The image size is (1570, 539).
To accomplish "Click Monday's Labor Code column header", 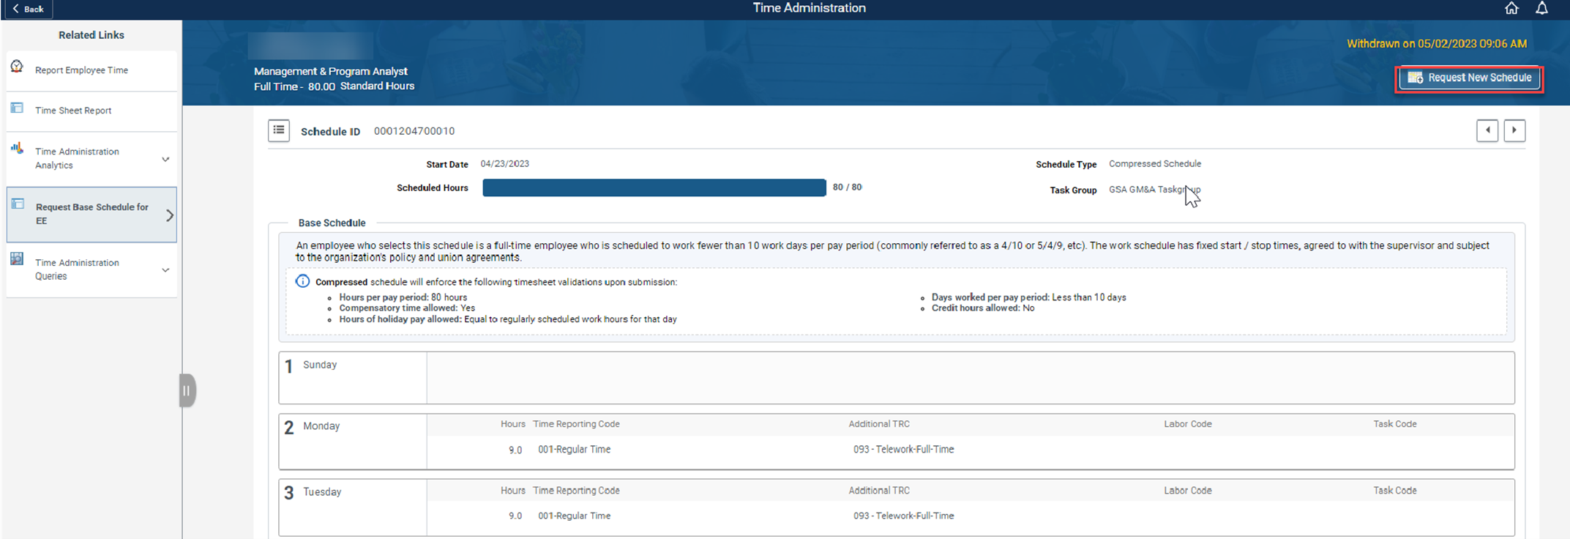I will [1188, 424].
